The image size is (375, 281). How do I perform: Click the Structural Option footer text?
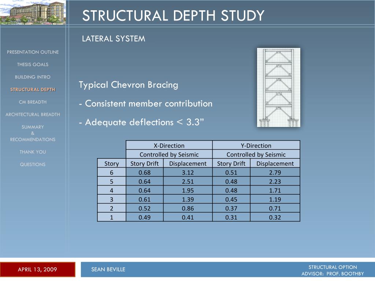333,267
